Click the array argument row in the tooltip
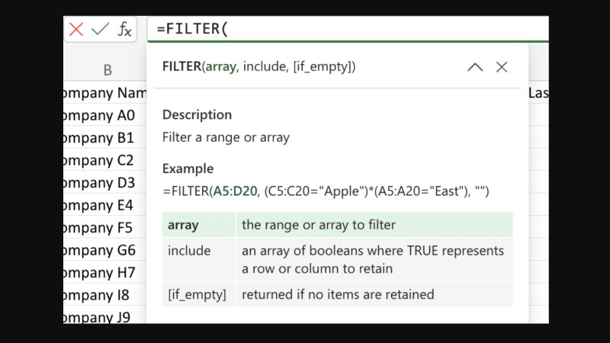The width and height of the screenshot is (610, 343). [x=337, y=225]
